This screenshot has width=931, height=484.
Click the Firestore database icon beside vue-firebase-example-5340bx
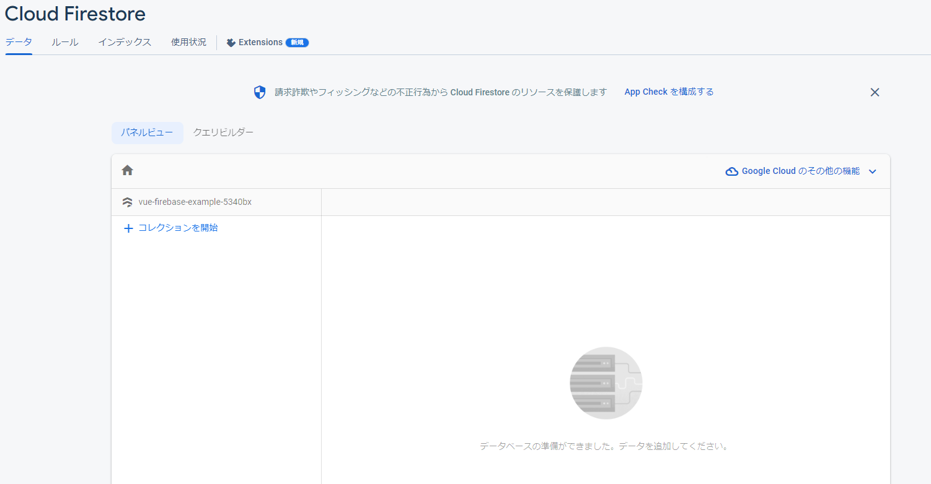[x=128, y=202]
